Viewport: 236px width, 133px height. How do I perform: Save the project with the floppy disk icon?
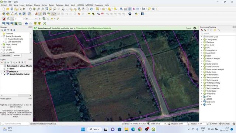pyautogui.click(x=12, y=9)
